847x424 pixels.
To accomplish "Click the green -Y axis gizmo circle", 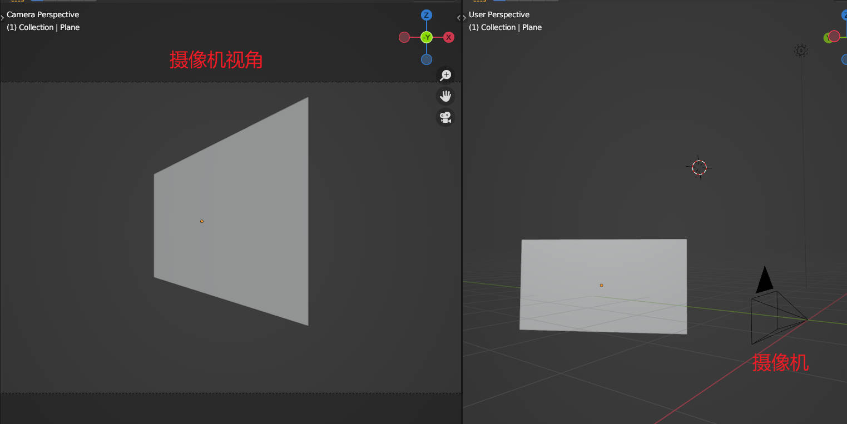I will click(x=427, y=37).
